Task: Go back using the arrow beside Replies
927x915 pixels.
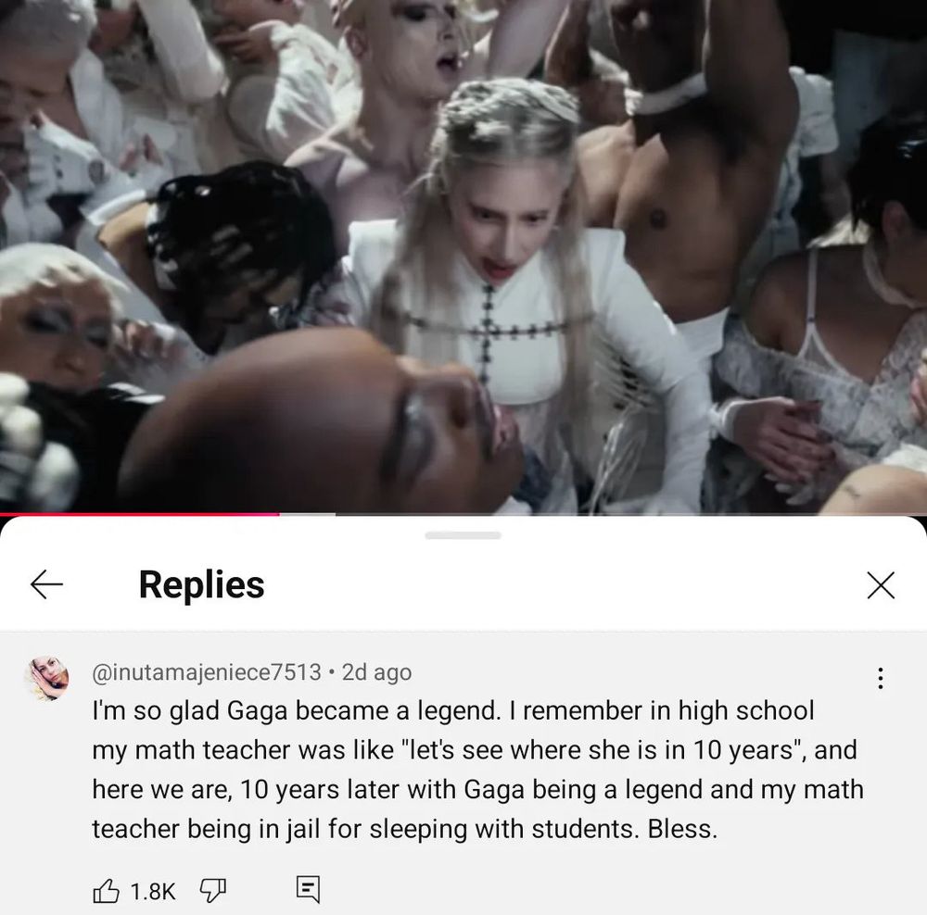Action: pyautogui.click(x=46, y=584)
